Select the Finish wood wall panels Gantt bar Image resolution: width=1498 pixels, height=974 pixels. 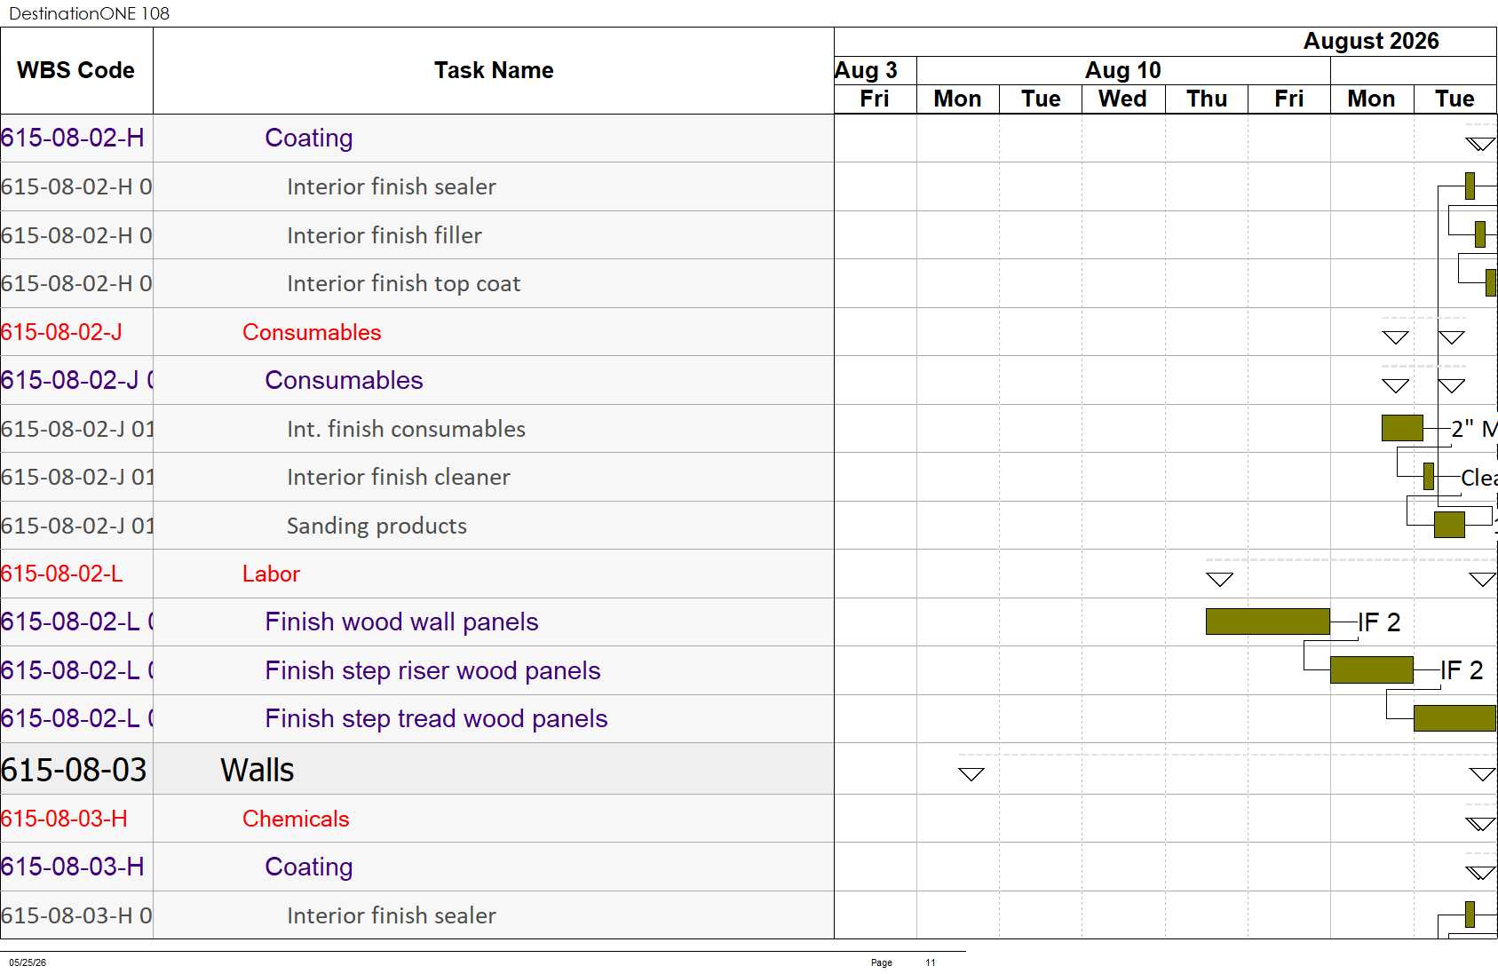[x=1267, y=622]
